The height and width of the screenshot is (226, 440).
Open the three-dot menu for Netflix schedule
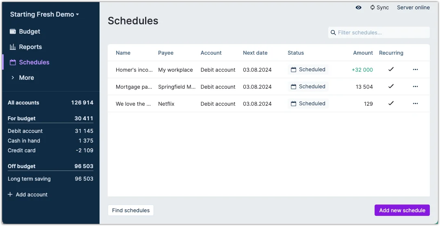pyautogui.click(x=415, y=104)
